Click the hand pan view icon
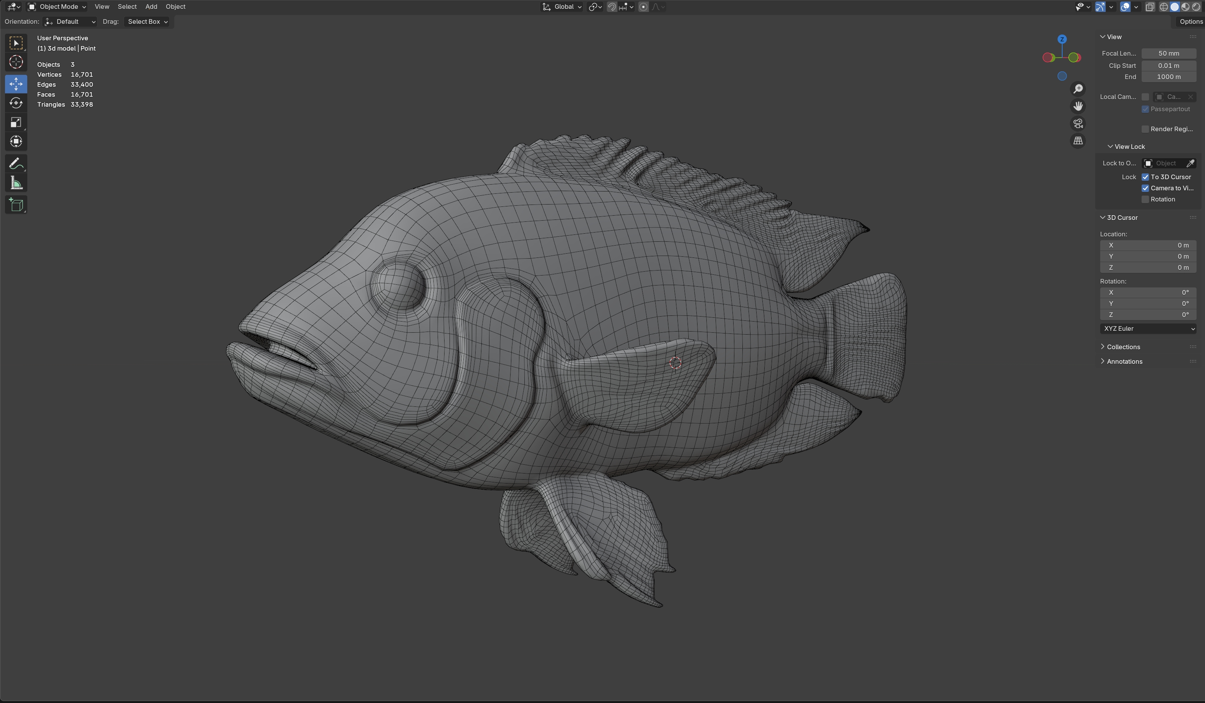The height and width of the screenshot is (703, 1205). (x=1078, y=106)
